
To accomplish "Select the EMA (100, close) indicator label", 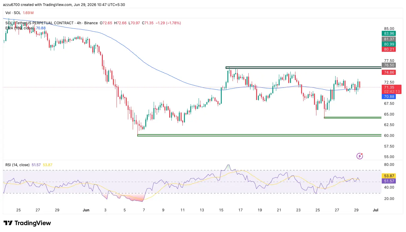I will pyautogui.click(x=20, y=28).
